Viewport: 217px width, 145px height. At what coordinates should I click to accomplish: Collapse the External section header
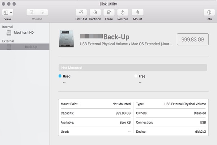click(x=8, y=41)
